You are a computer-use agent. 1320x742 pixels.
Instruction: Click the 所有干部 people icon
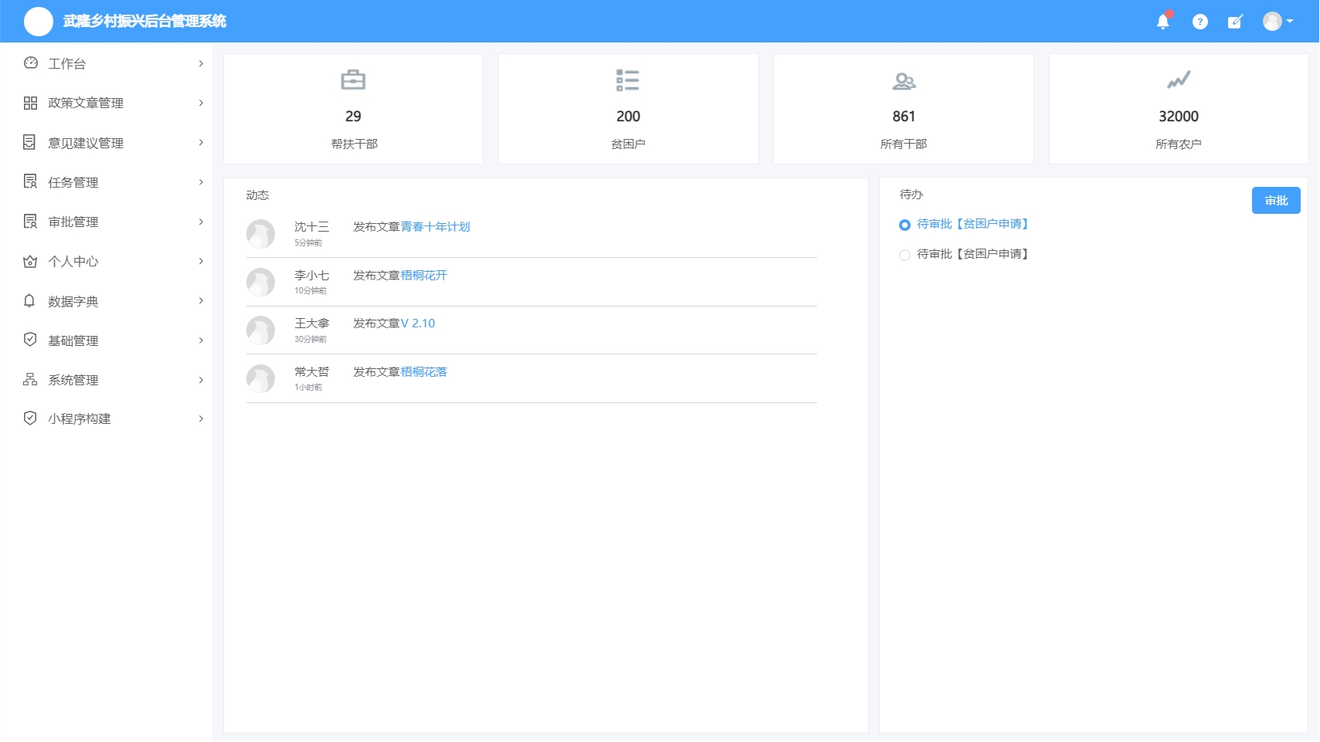pyautogui.click(x=903, y=80)
